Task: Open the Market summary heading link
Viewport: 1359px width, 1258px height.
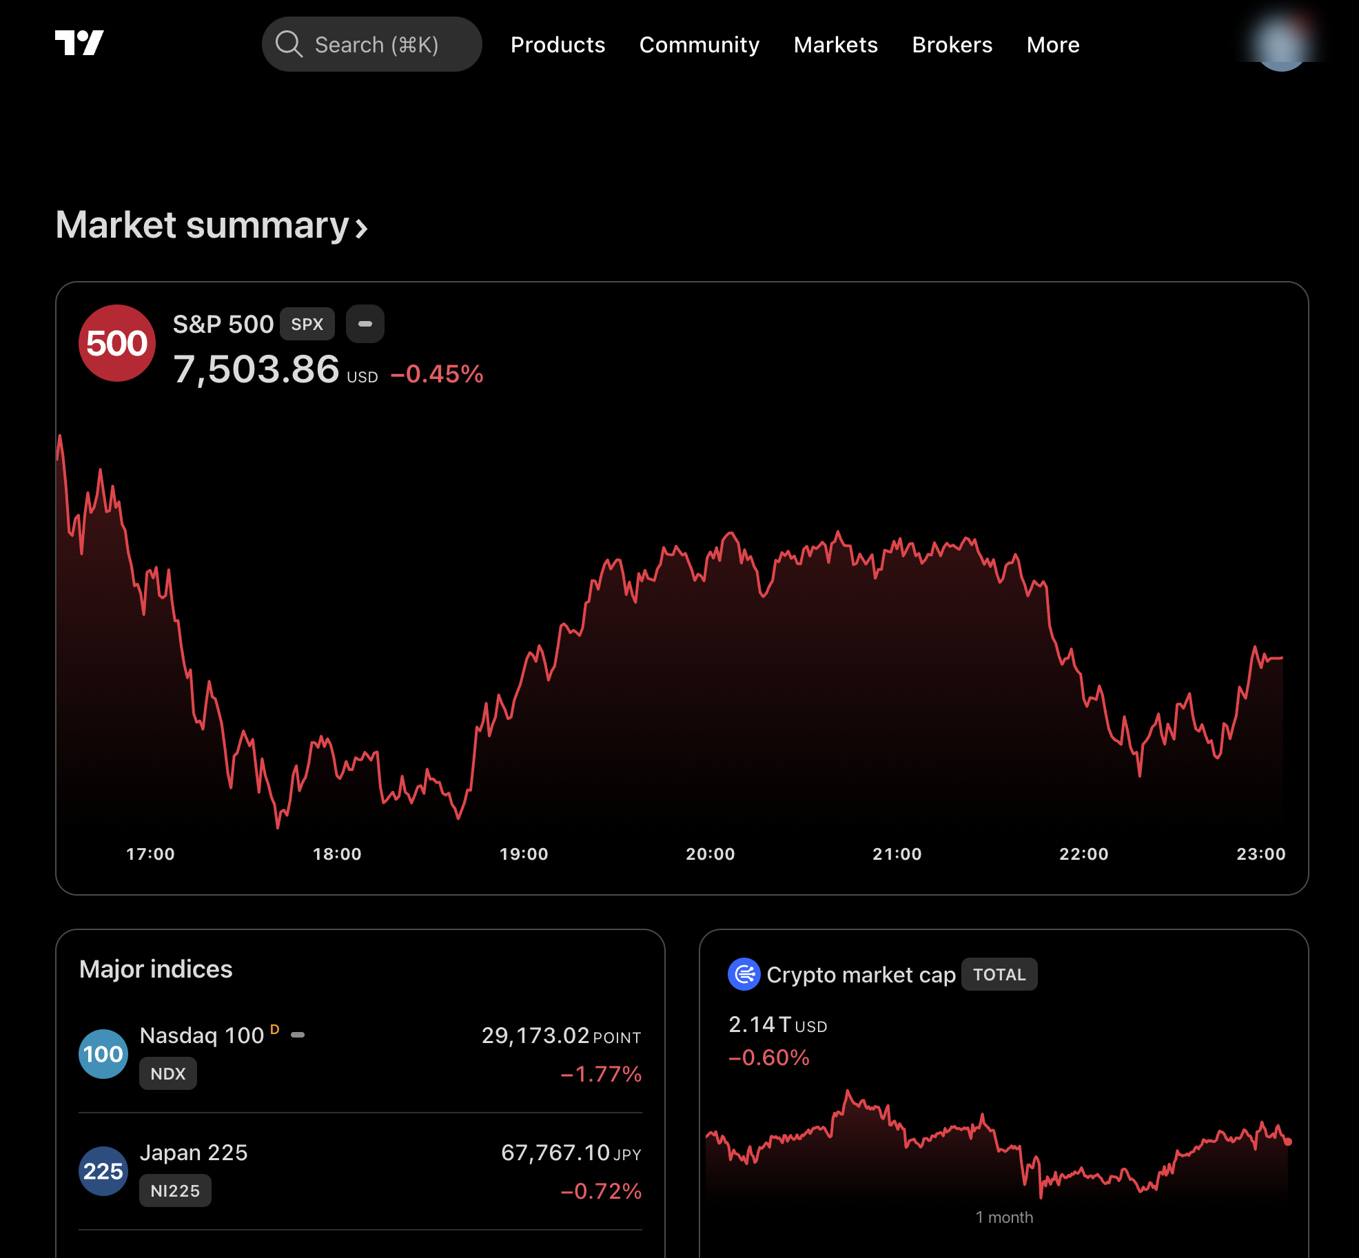Action: point(203,225)
